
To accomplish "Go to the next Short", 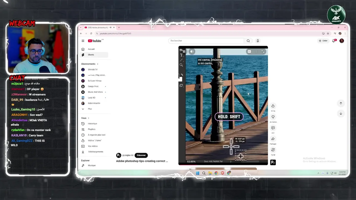I will click(x=341, y=113).
